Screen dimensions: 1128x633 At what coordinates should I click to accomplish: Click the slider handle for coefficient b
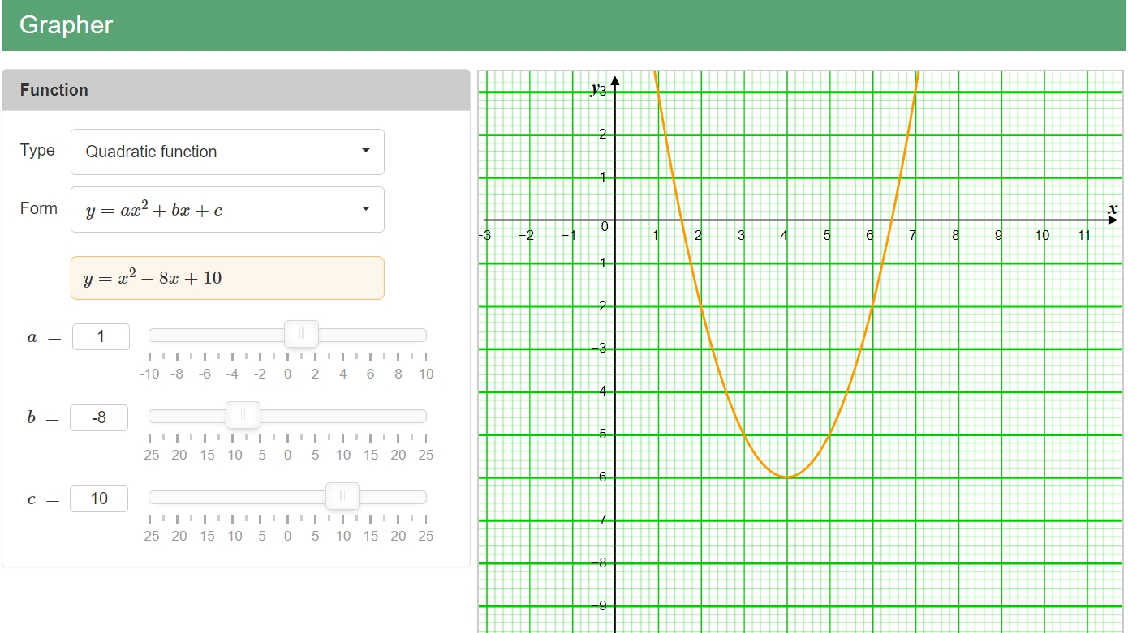(x=243, y=415)
